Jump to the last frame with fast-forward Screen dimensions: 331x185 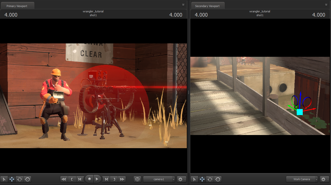[x=122, y=179]
